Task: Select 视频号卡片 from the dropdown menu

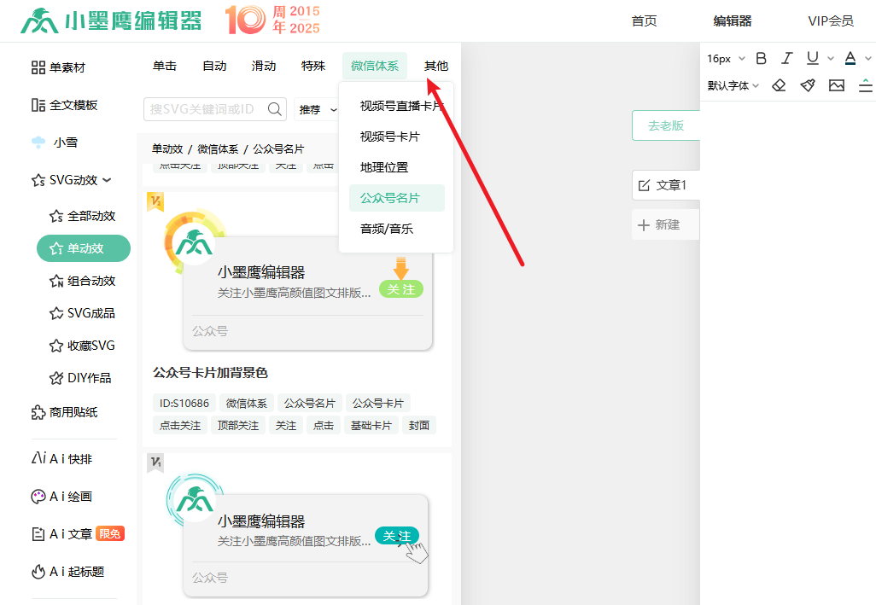Action: tap(389, 137)
